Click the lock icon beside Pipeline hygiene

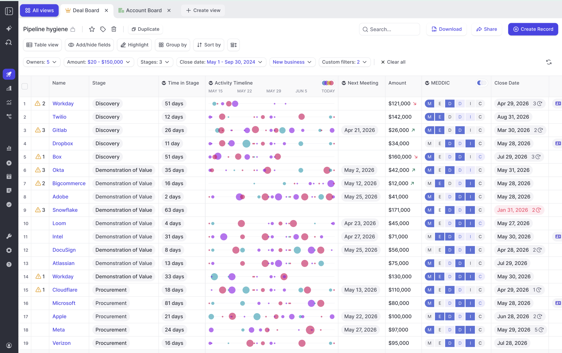point(73,29)
